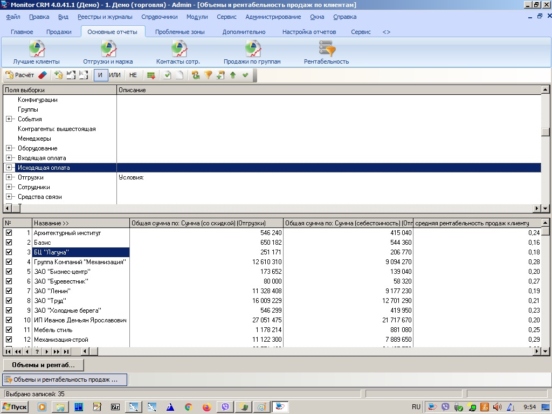Click the green refresh arrows icon
Image resolution: width=552 pixels, height=414 pixels.
(196, 75)
